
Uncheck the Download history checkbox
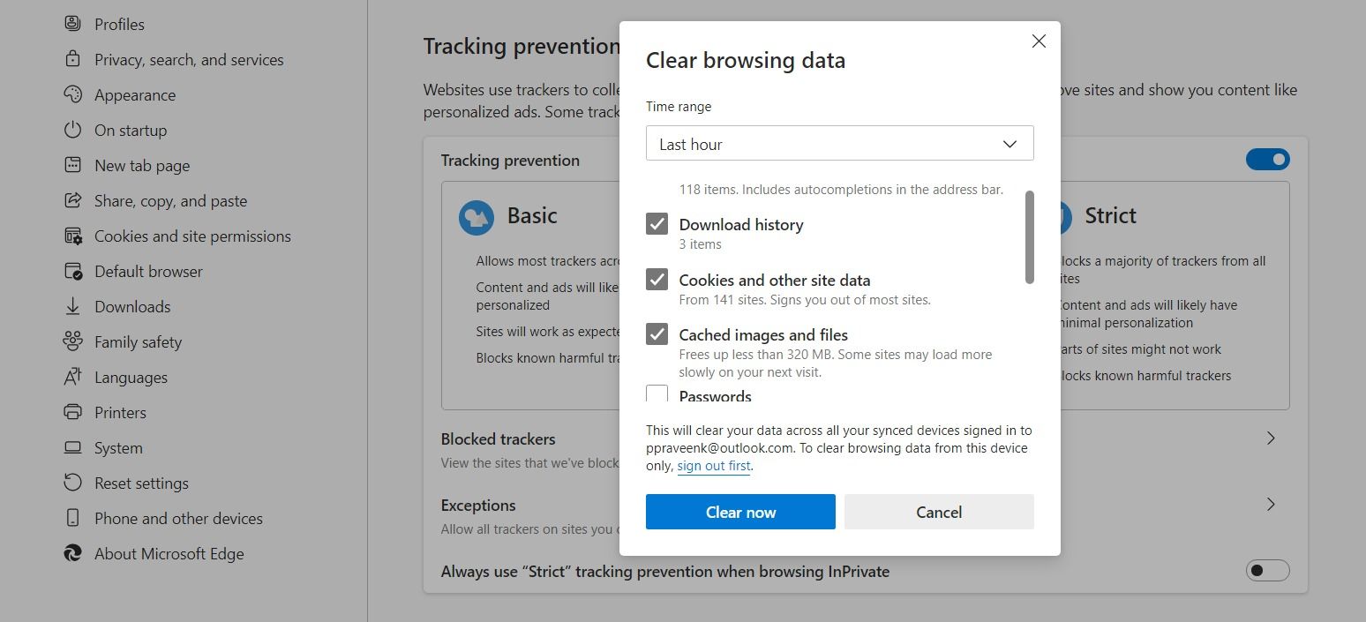[x=657, y=223]
